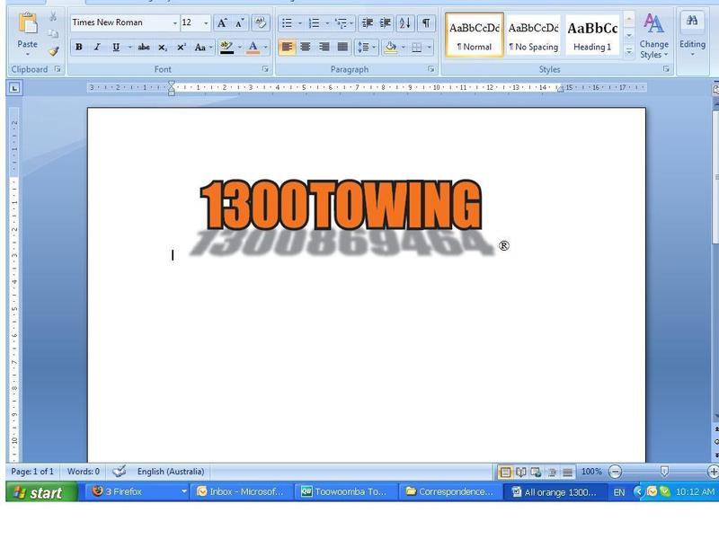Screen dimensions: 719x539
Task: Grow font size with the large A icon
Action: pos(222,23)
